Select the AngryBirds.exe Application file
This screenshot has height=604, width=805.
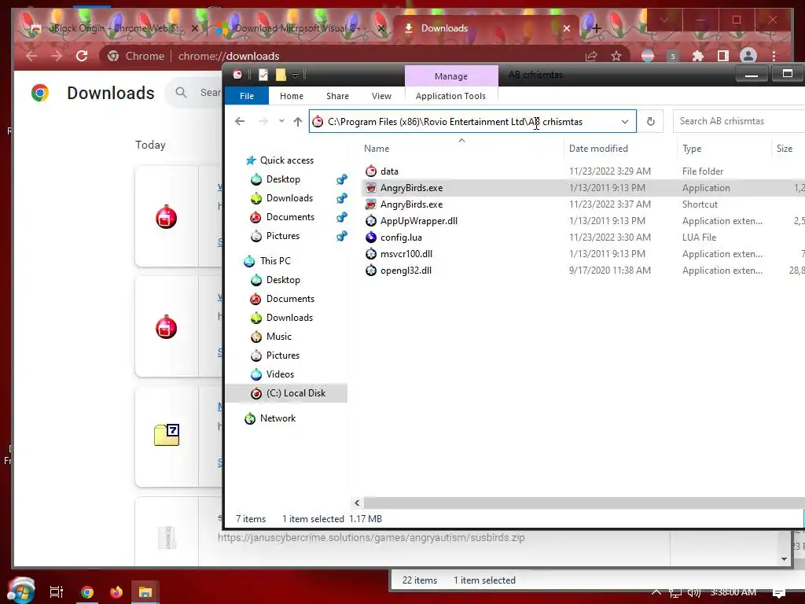coord(411,187)
